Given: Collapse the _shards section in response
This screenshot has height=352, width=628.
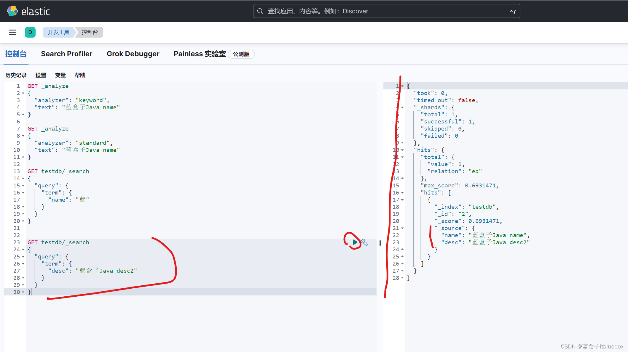Looking at the screenshot, I should click(x=402, y=107).
